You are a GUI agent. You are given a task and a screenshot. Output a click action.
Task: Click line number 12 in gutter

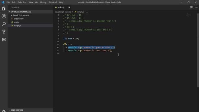coord(58,48)
